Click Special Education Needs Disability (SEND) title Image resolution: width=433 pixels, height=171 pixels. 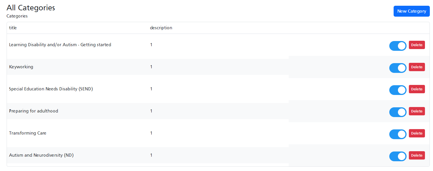[x=51, y=89]
